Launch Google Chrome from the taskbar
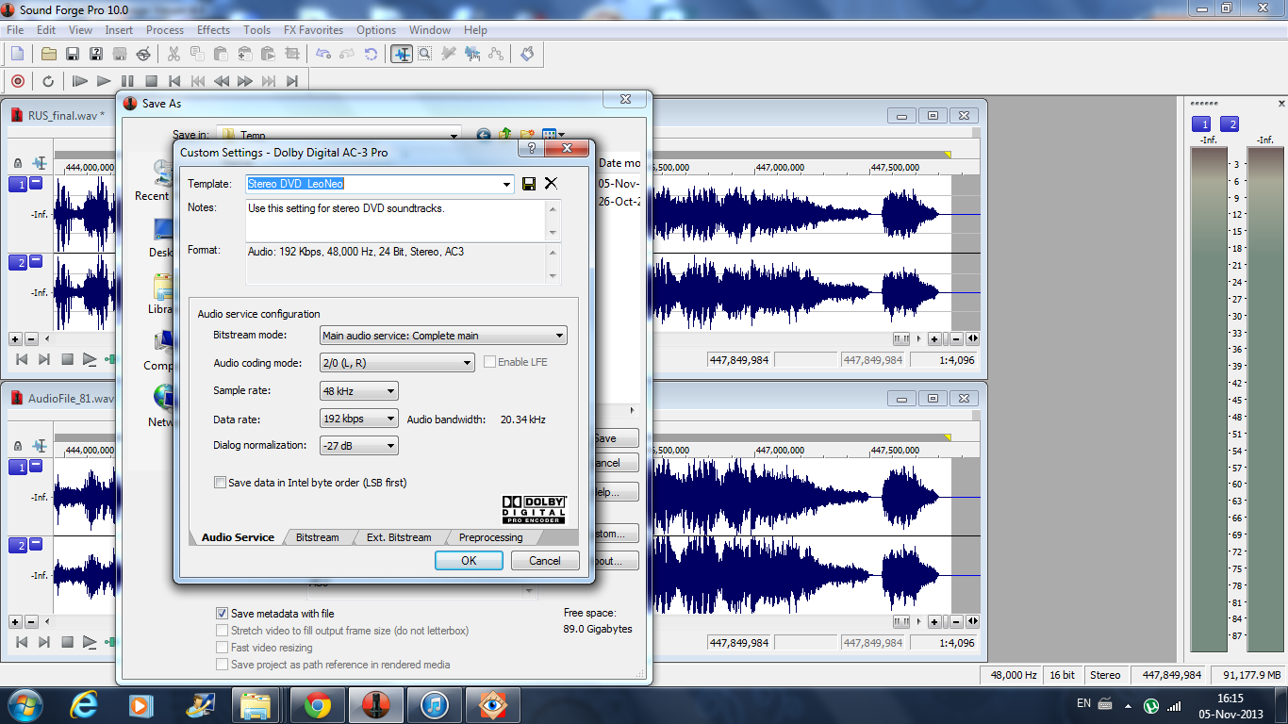The height and width of the screenshot is (724, 1288). tap(318, 705)
